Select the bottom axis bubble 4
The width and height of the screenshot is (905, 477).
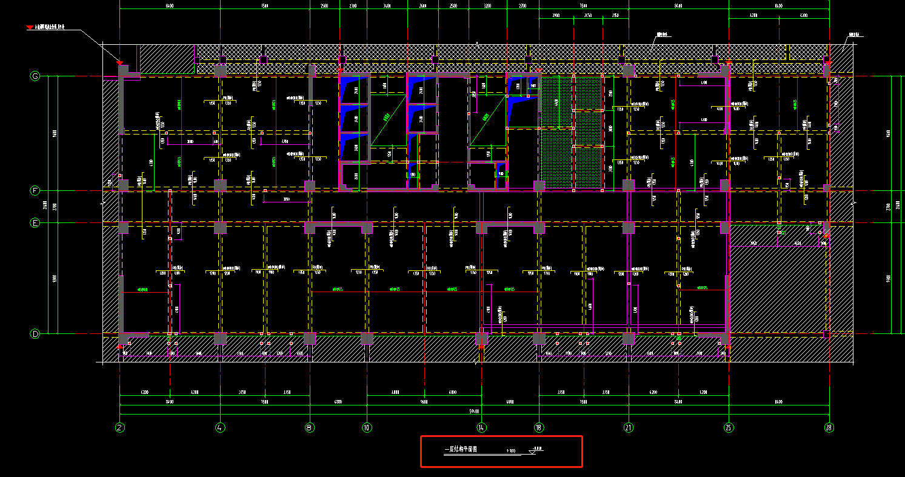tap(220, 427)
